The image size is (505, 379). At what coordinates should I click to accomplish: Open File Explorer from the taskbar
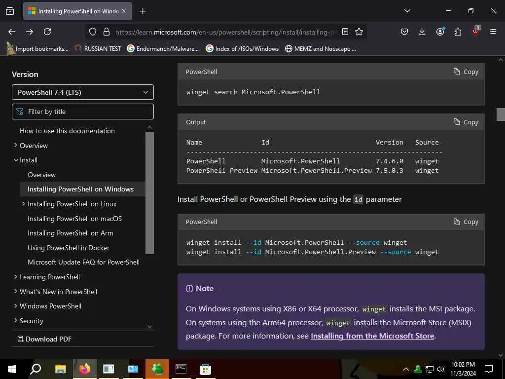(60, 369)
